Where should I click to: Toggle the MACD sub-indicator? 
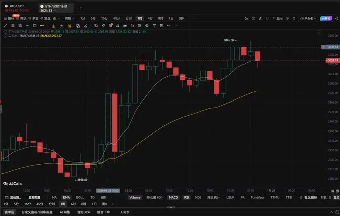coord(173,198)
